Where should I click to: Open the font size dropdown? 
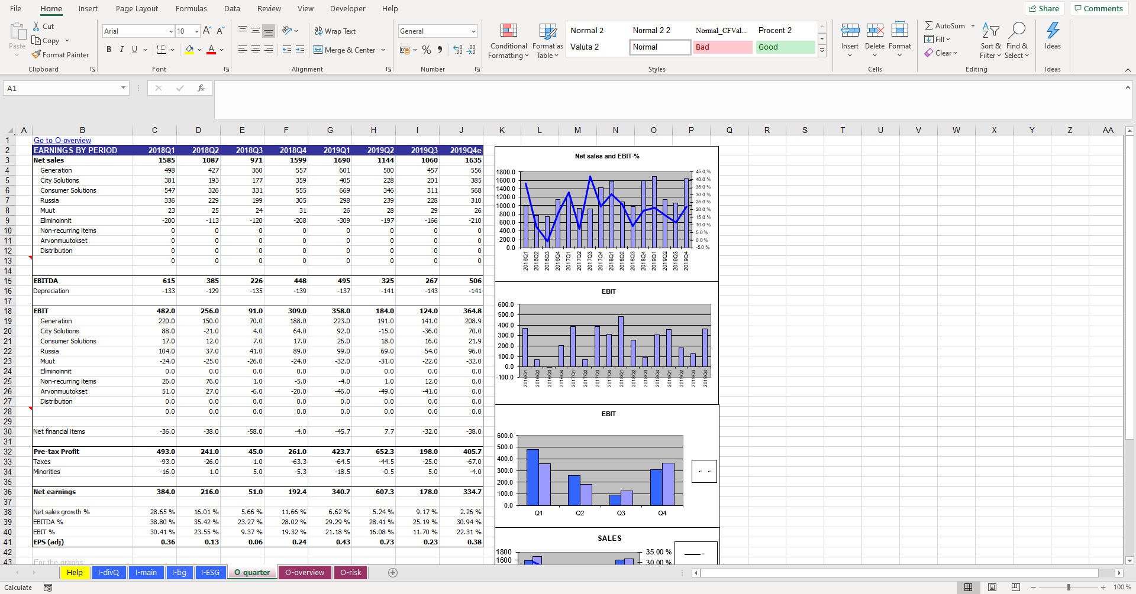coord(196,31)
